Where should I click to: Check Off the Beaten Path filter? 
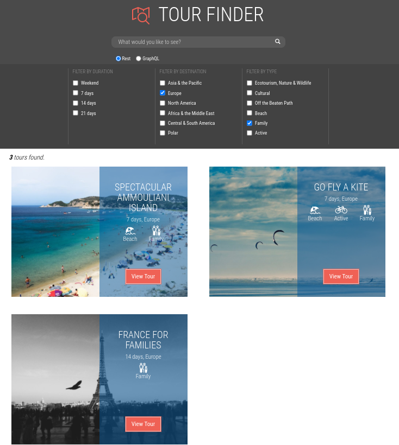point(249,103)
